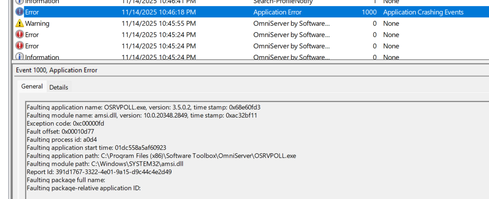Click the 11/14/2025 10:45:55 PM timestamp

[x=159, y=23]
